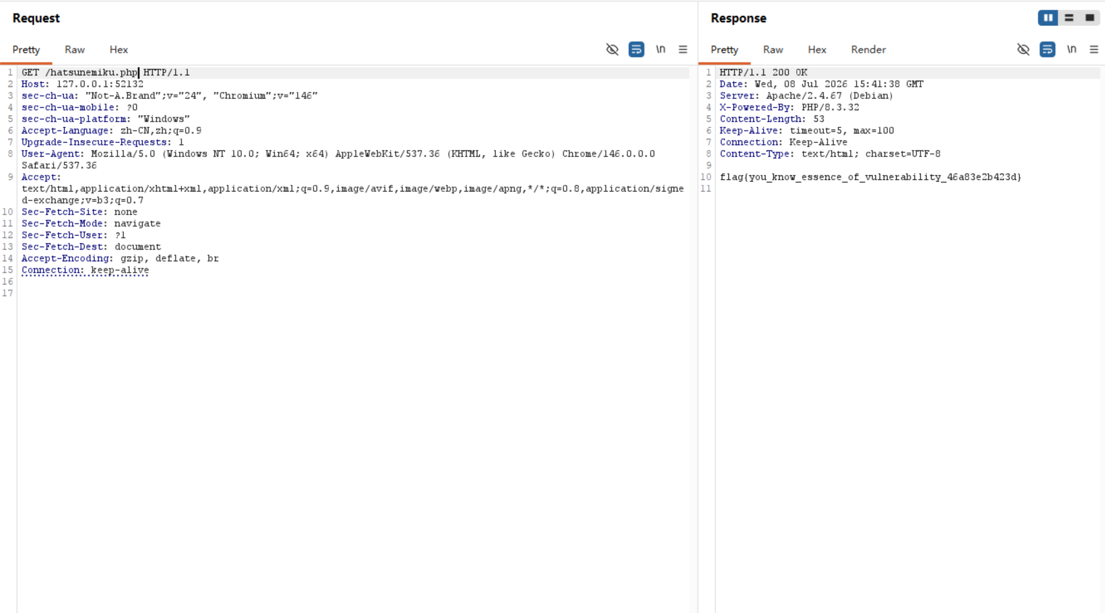1105x613 pixels.
Task: Open the Raw tab in Request
Action: [x=75, y=50]
